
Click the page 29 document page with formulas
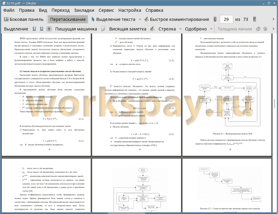pyautogui.click(x=136, y=95)
